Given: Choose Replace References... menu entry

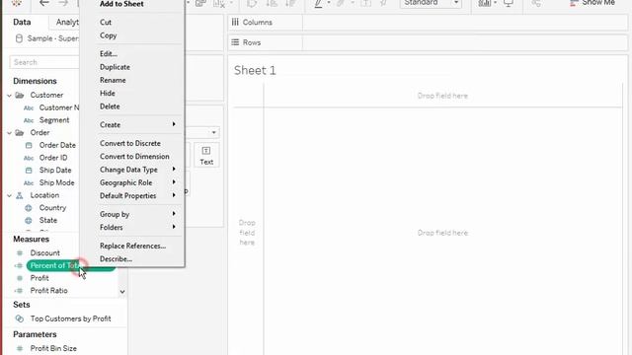Looking at the screenshot, I should pyautogui.click(x=133, y=246).
